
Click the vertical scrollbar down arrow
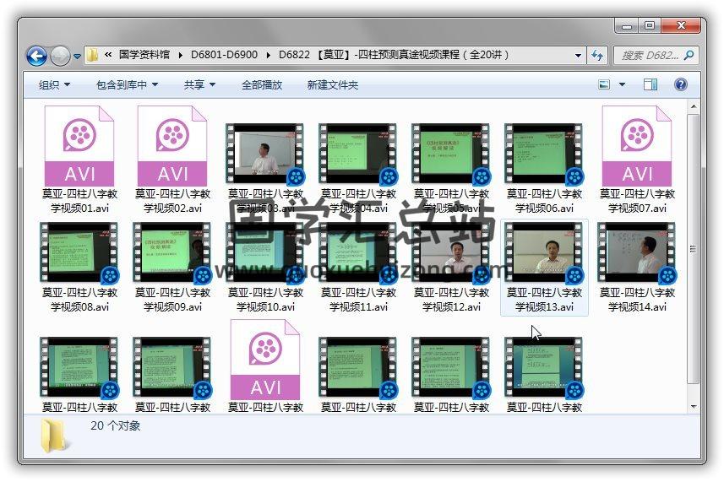[694, 407]
